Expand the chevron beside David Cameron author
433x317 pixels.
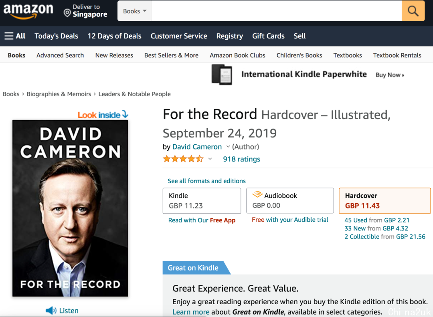coord(228,147)
